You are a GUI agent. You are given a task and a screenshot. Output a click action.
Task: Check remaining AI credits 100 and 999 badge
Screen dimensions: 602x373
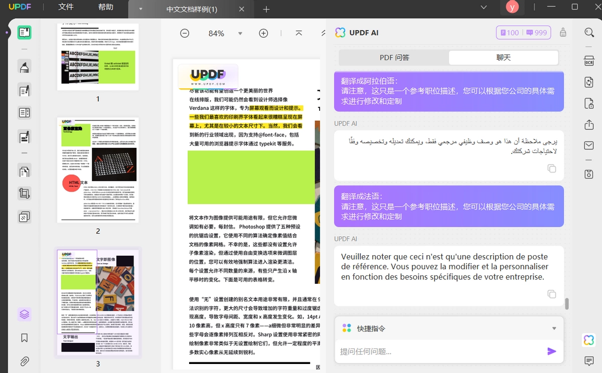pos(523,33)
